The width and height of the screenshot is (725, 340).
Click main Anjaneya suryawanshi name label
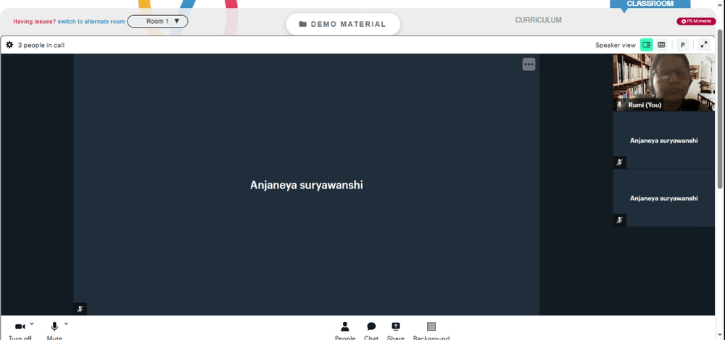[x=307, y=185]
